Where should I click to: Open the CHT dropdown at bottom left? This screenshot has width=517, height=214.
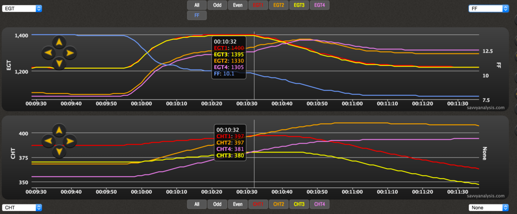[22, 207]
